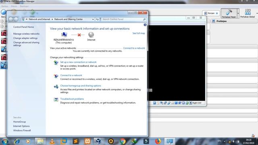The image size is (258, 145).
Task: Click Troubleshoot problems link
Action: (x=72, y=99)
